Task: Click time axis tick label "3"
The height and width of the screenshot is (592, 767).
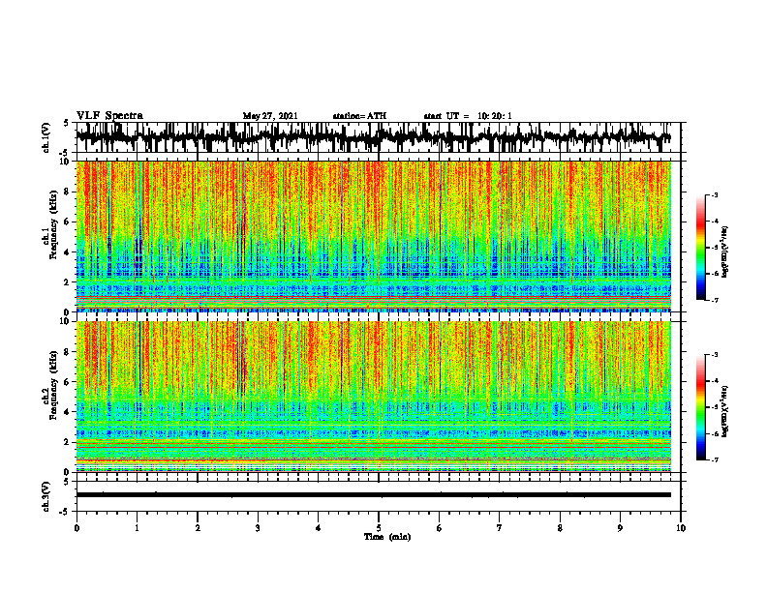Action: (258, 528)
